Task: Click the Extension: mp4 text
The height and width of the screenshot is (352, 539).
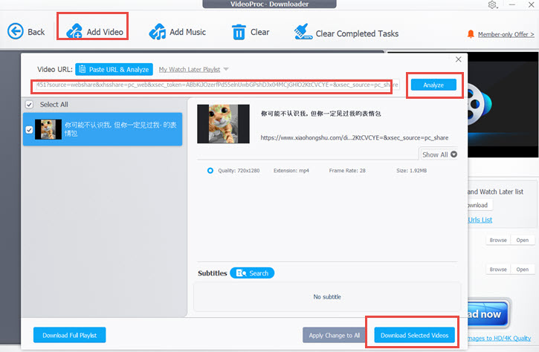Action: point(291,170)
